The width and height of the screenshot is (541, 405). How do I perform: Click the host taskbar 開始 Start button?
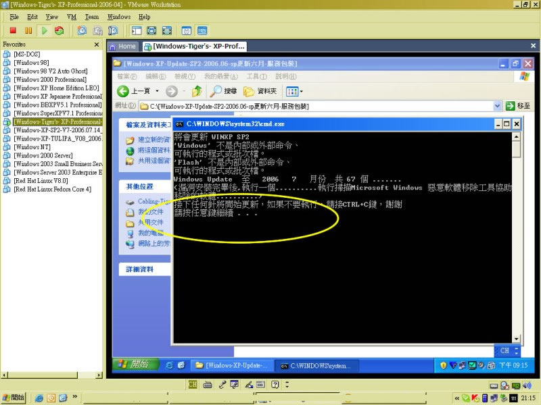pos(14,398)
